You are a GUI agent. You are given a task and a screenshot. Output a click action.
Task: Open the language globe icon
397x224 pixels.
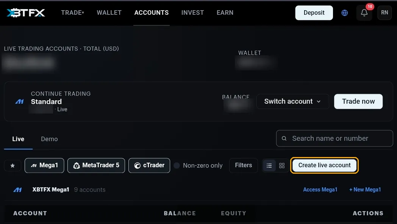tap(345, 12)
